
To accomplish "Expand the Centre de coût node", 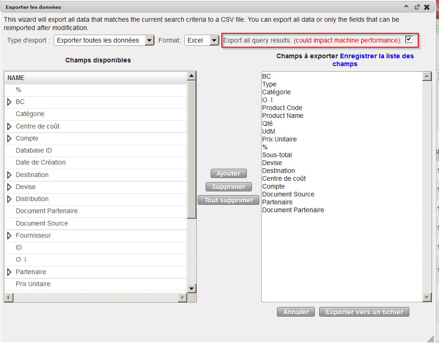I will (9, 126).
